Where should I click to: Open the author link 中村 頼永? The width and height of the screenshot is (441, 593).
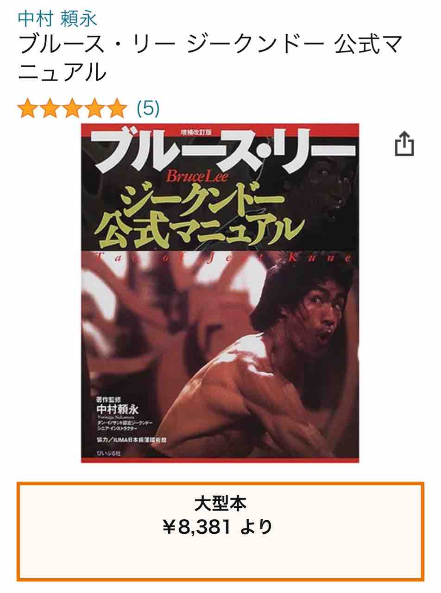click(57, 18)
